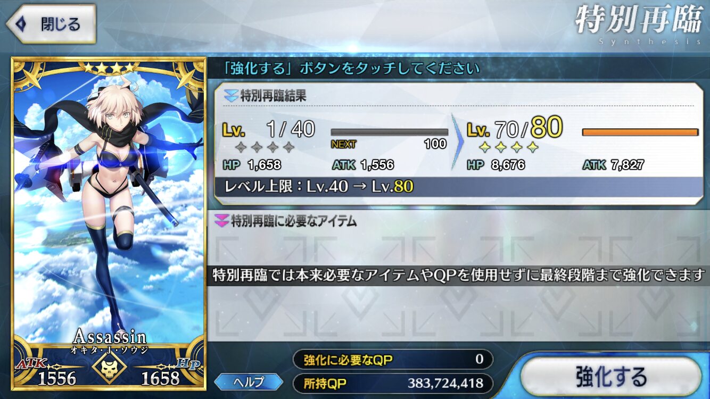Tap the orange level 70/80 progress bar
The image size is (710, 399).
click(x=640, y=132)
